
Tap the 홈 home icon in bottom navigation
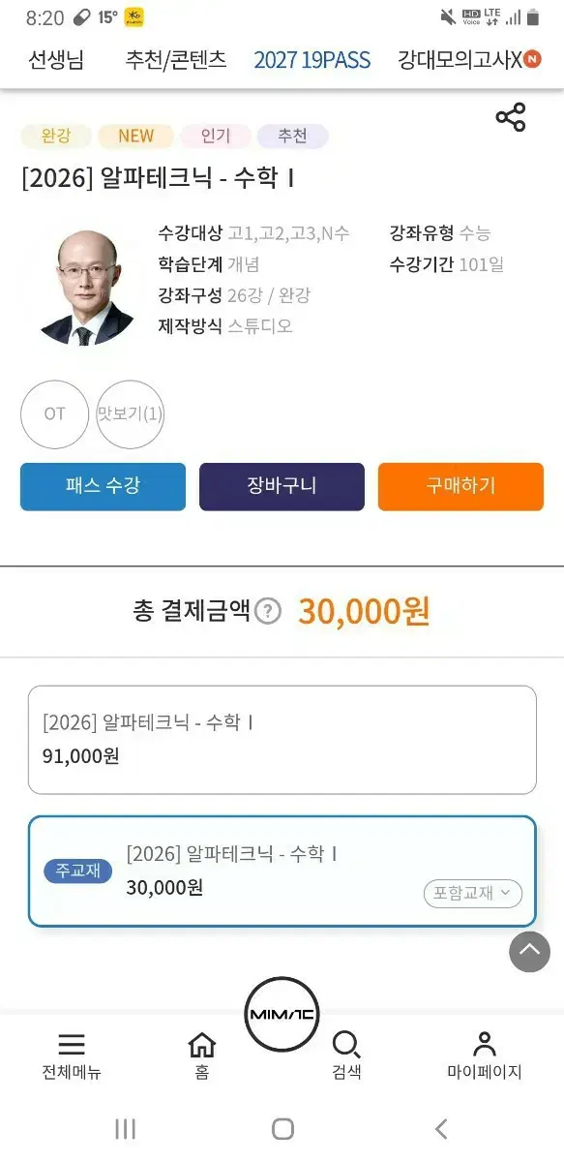201,1045
